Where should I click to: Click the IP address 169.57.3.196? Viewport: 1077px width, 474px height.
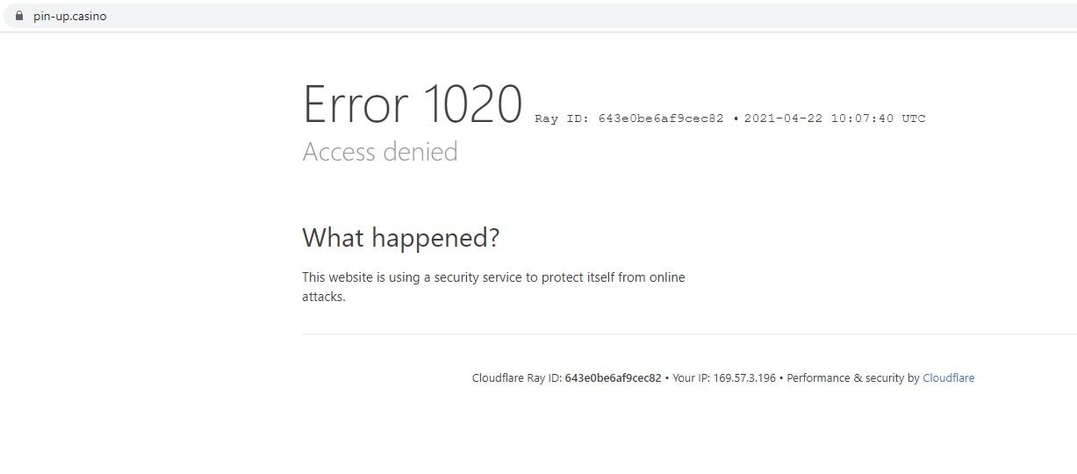[x=744, y=378]
